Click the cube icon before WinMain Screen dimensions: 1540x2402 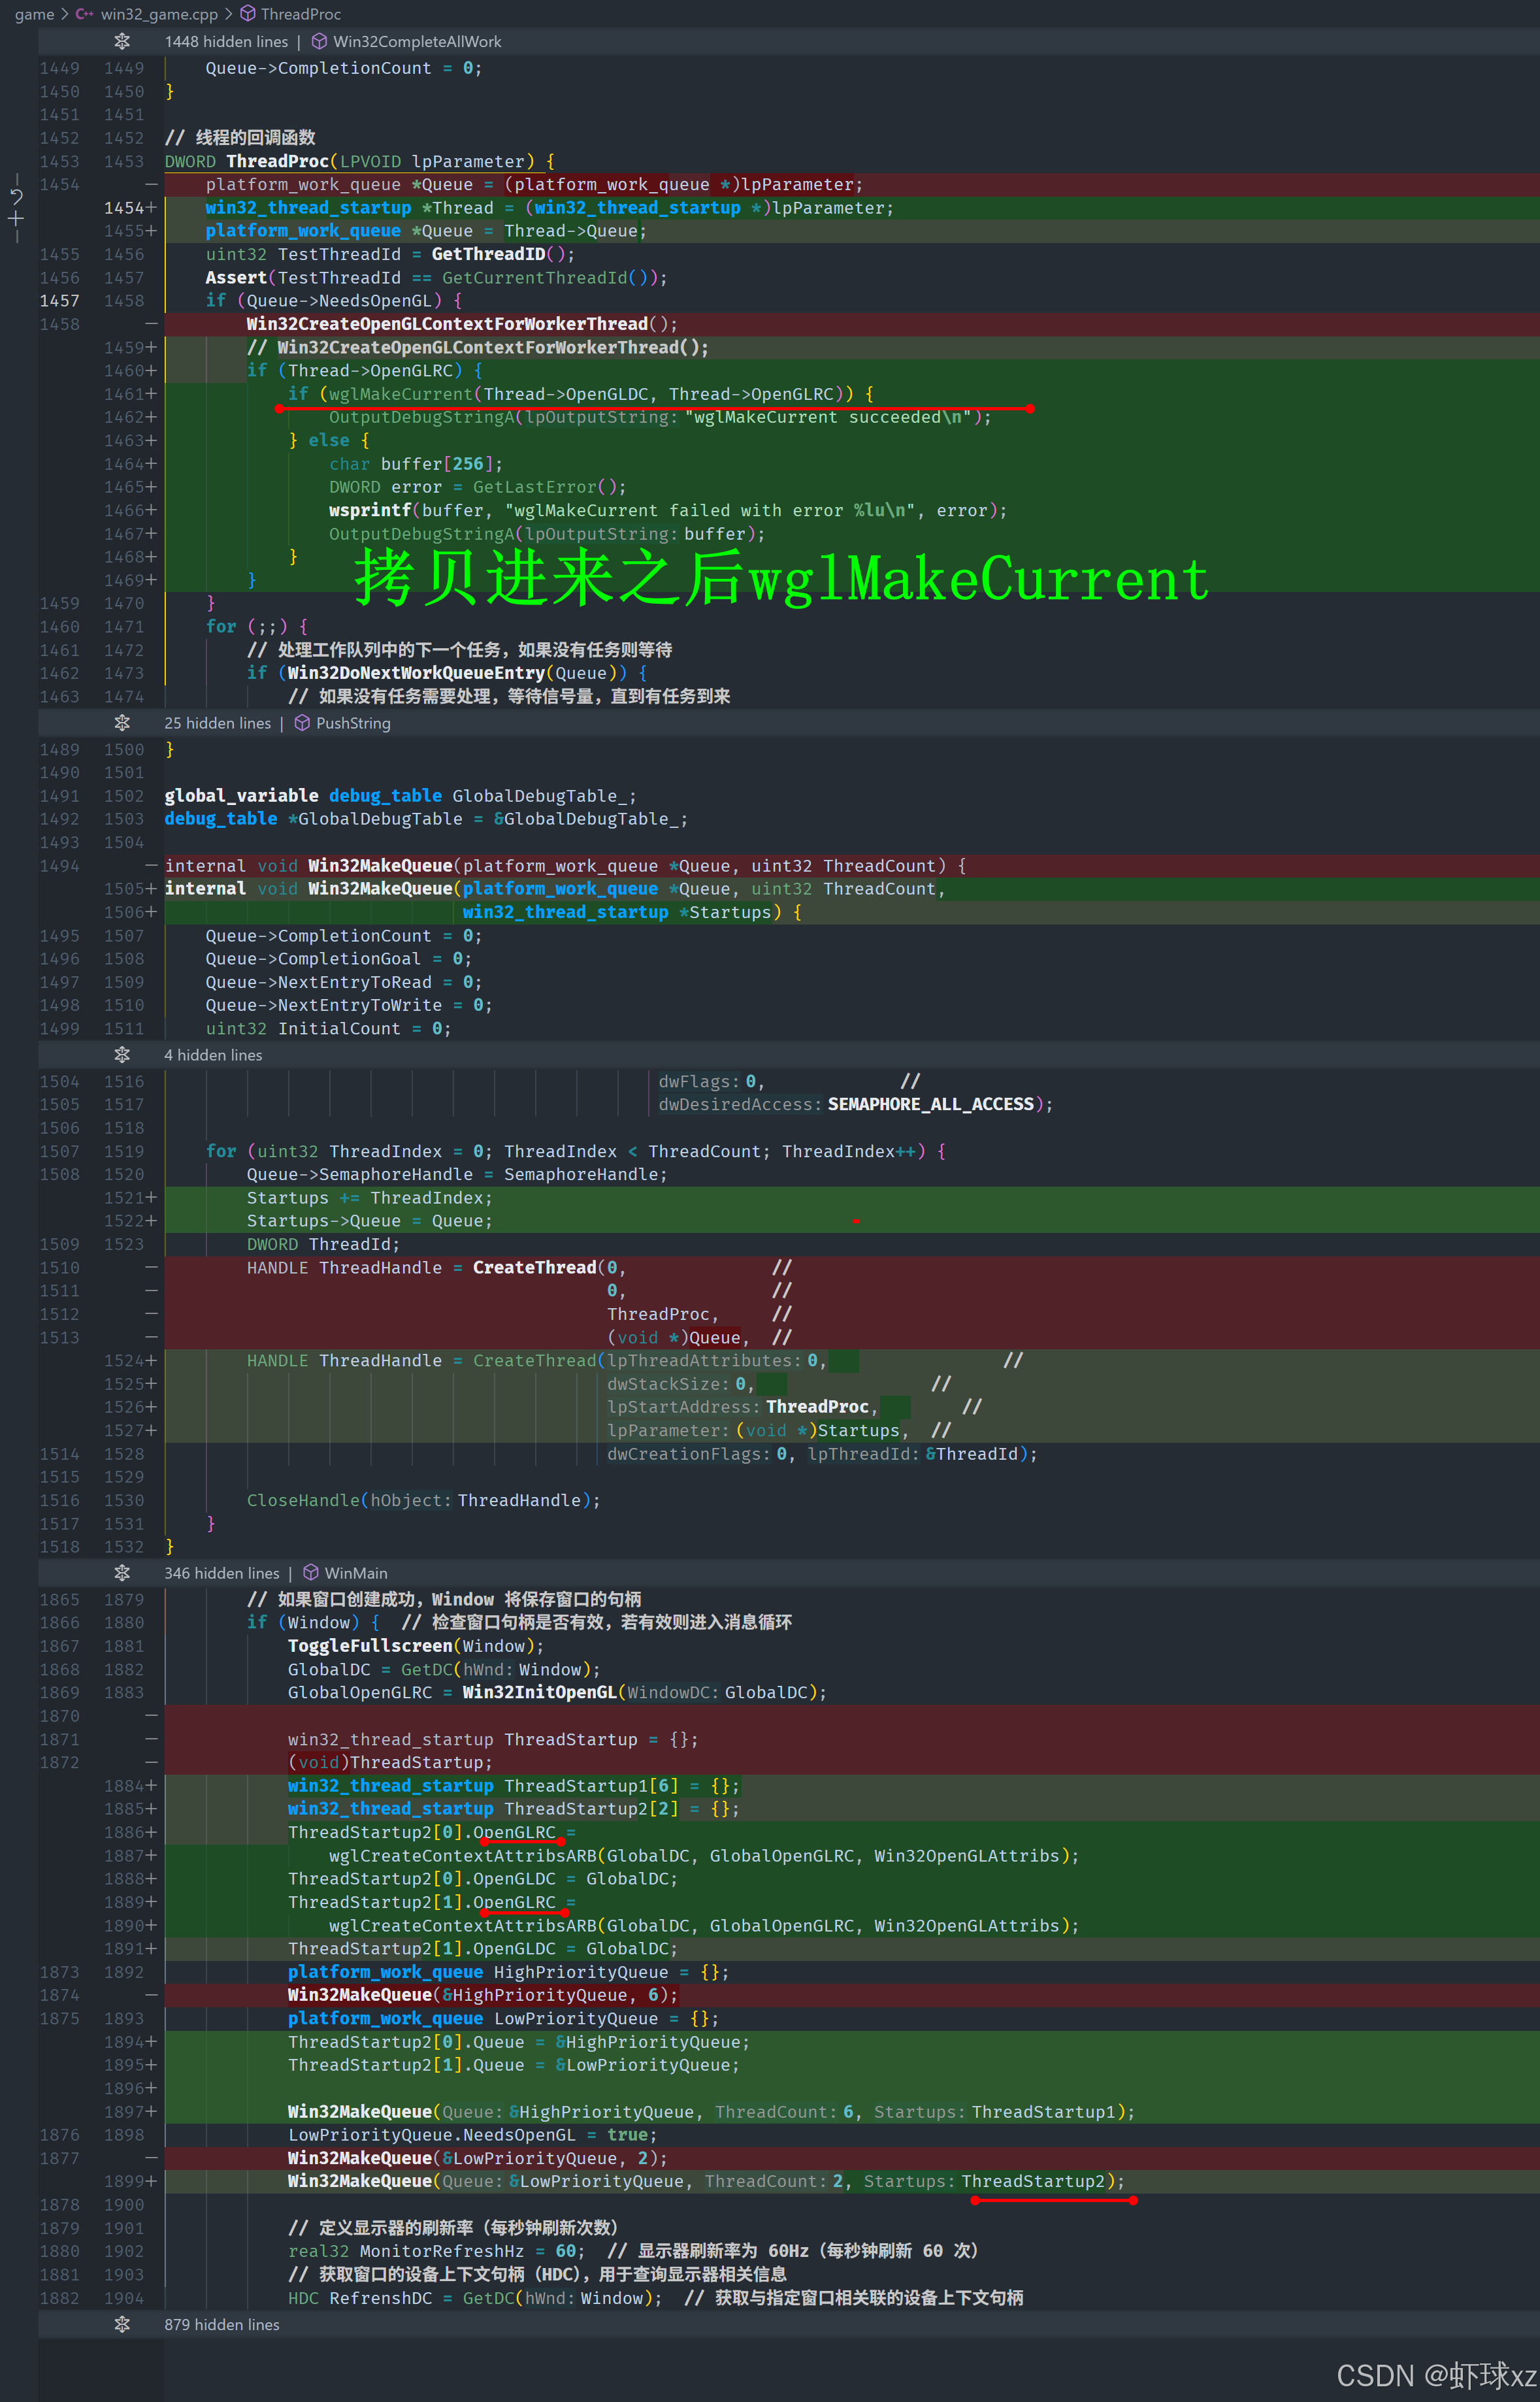click(x=311, y=1573)
